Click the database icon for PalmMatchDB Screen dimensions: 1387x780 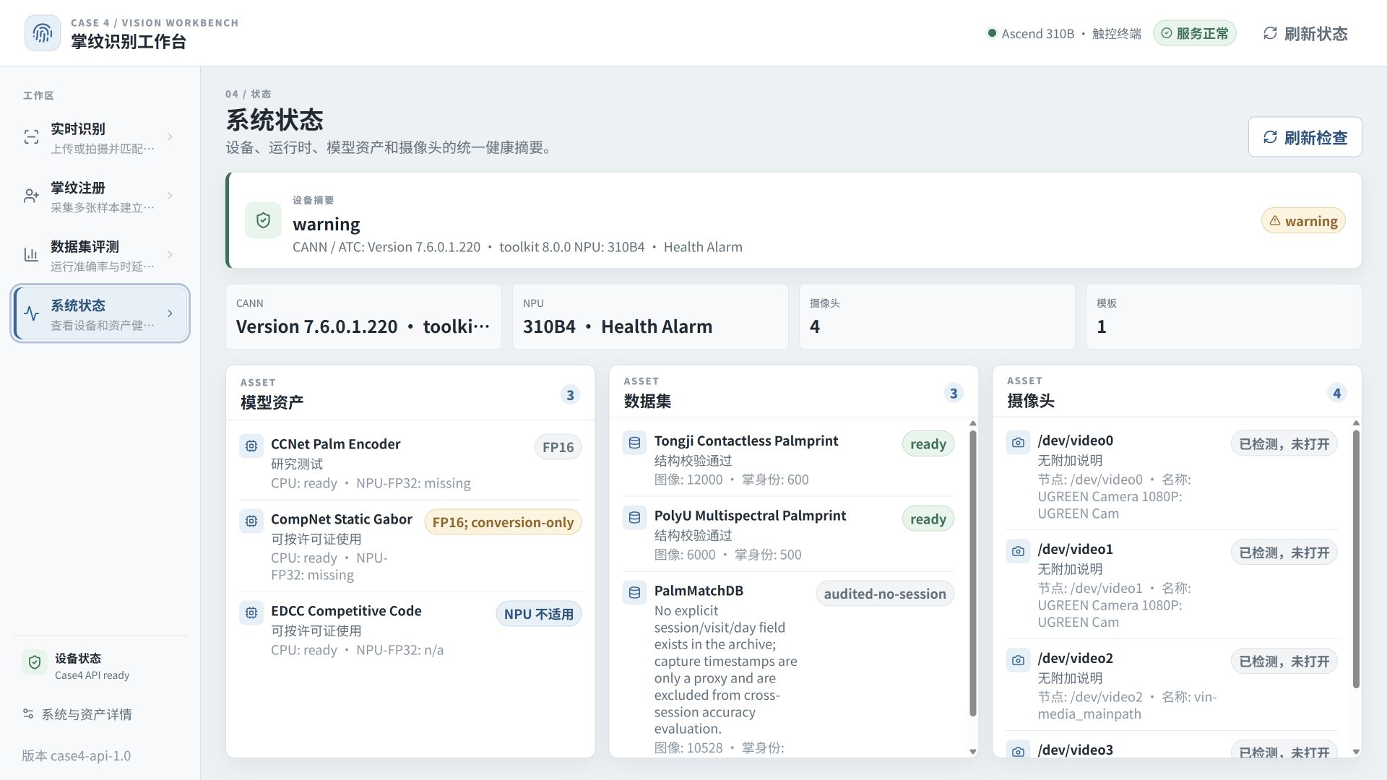(x=635, y=593)
